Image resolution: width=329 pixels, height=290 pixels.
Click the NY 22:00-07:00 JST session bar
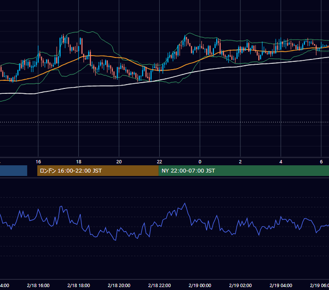click(243, 171)
